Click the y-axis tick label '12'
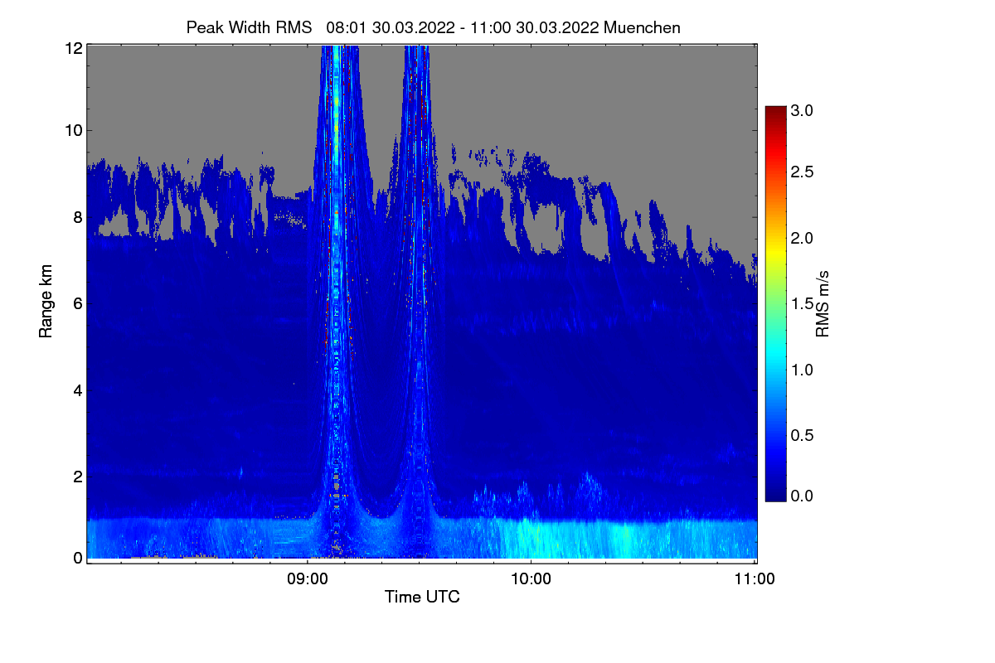The height and width of the screenshot is (663, 995). (x=72, y=48)
